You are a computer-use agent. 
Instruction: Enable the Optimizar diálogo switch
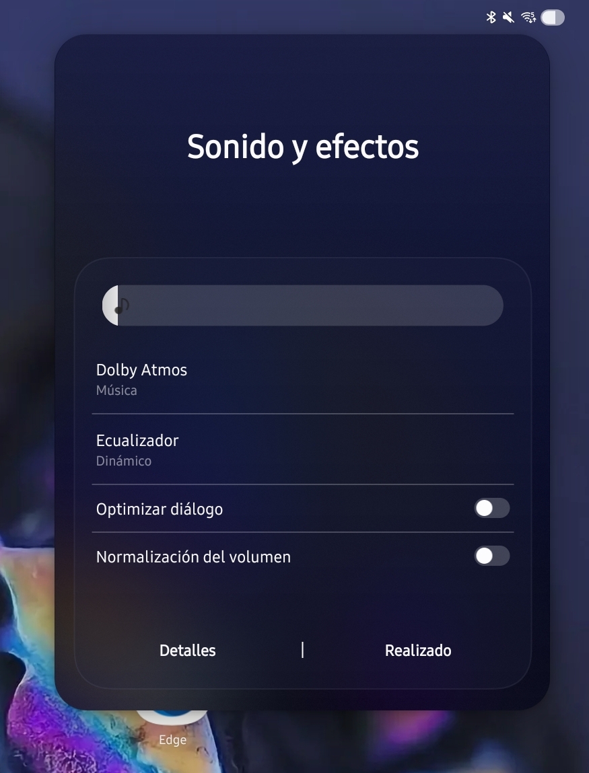pyautogui.click(x=492, y=508)
